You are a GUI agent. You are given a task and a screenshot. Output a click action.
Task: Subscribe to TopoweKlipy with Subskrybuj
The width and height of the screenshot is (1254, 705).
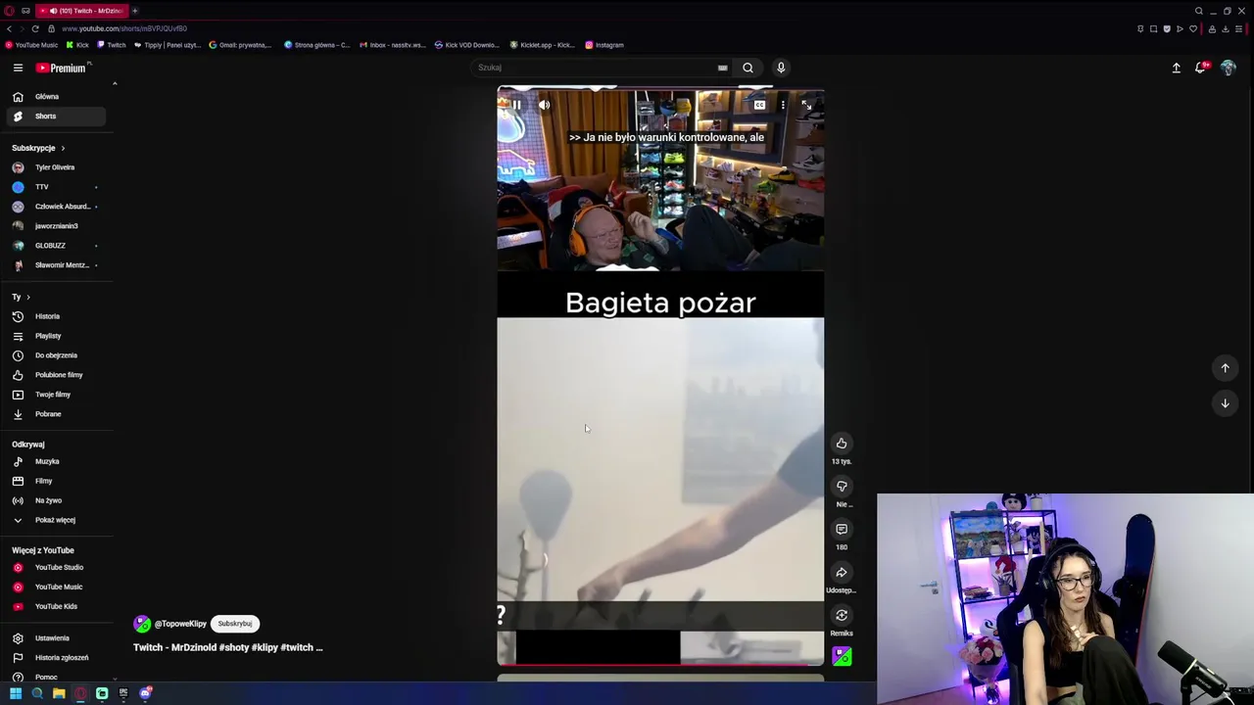[235, 624]
